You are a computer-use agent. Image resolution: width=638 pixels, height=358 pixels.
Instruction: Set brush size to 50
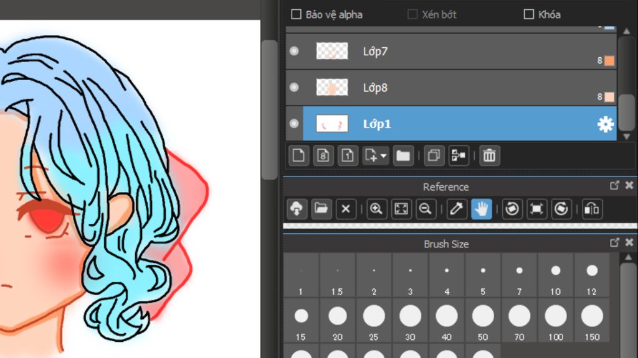click(483, 321)
